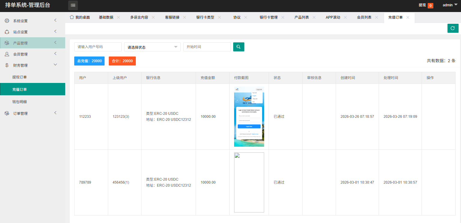Image resolution: width=461 pixels, height=223 pixels.
Task: Open the admin user dropdown
Action: (450, 5)
